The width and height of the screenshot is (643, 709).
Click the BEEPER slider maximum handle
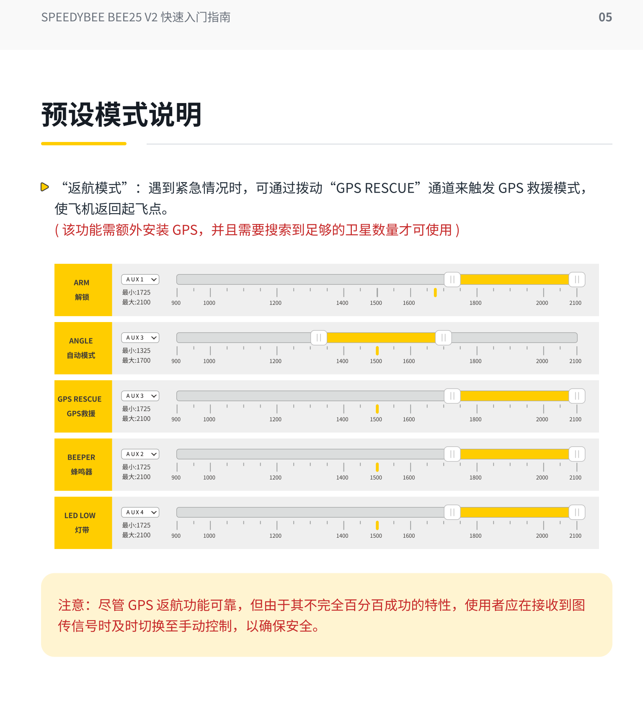pos(577,454)
